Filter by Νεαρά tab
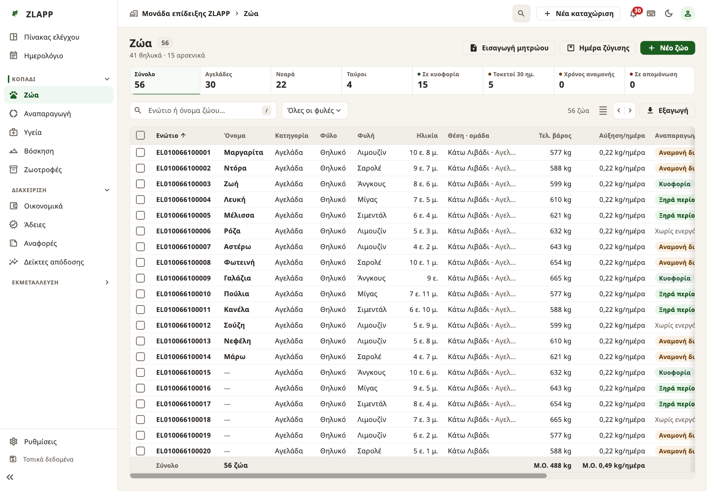This screenshot has width=707, height=491. (x=306, y=81)
